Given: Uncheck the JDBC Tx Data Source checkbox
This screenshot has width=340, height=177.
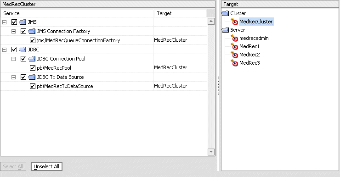Looking at the screenshot, I should tap(23, 77).
